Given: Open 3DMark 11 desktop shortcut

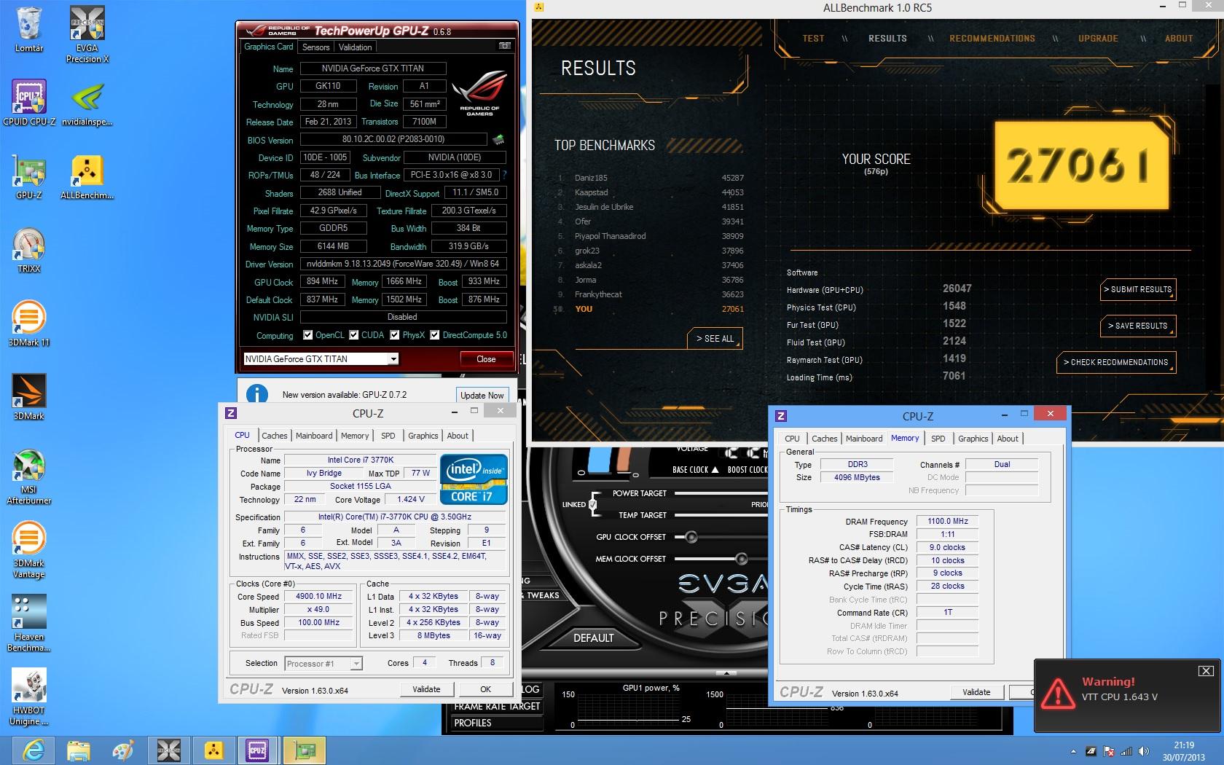Looking at the screenshot, I should (x=29, y=324).
